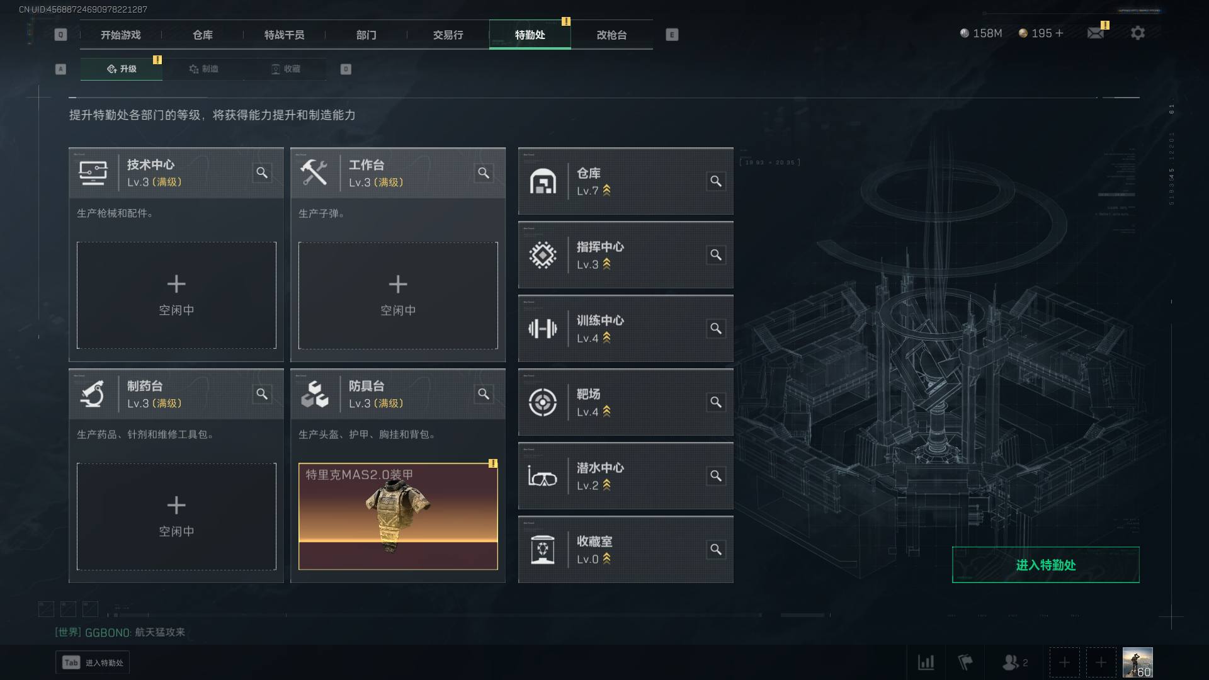Click the 靶场 target icon

(542, 402)
